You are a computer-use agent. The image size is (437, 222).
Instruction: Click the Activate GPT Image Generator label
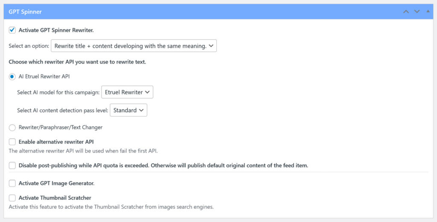(56, 183)
